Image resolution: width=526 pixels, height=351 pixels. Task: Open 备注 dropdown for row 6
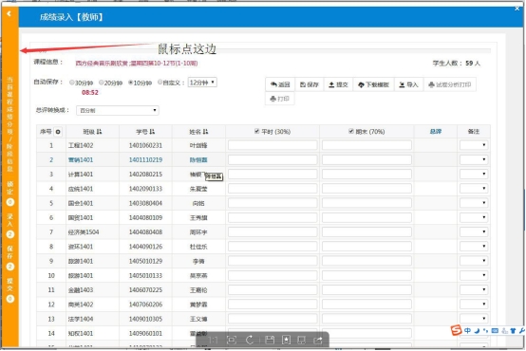(x=474, y=217)
